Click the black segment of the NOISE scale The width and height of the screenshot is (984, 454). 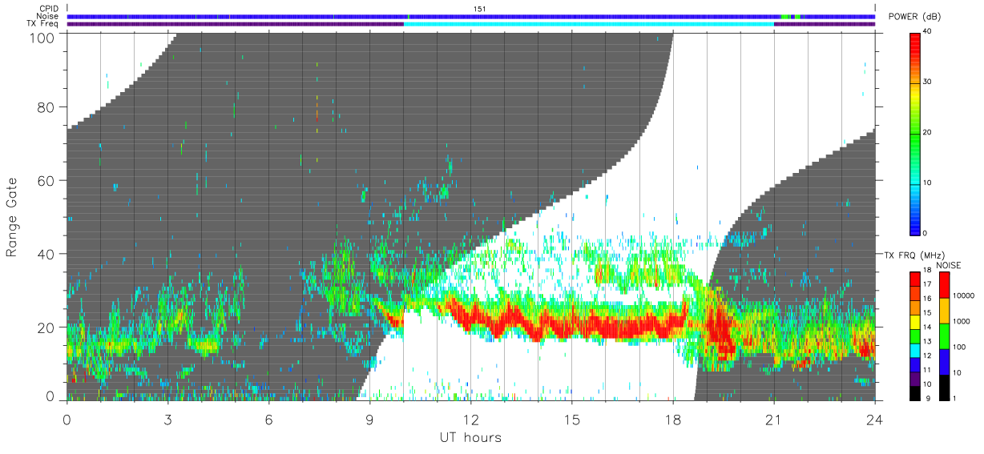943,386
